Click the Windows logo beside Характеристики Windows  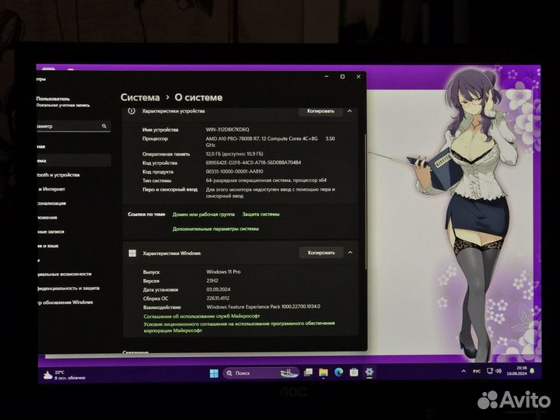pyautogui.click(x=132, y=254)
